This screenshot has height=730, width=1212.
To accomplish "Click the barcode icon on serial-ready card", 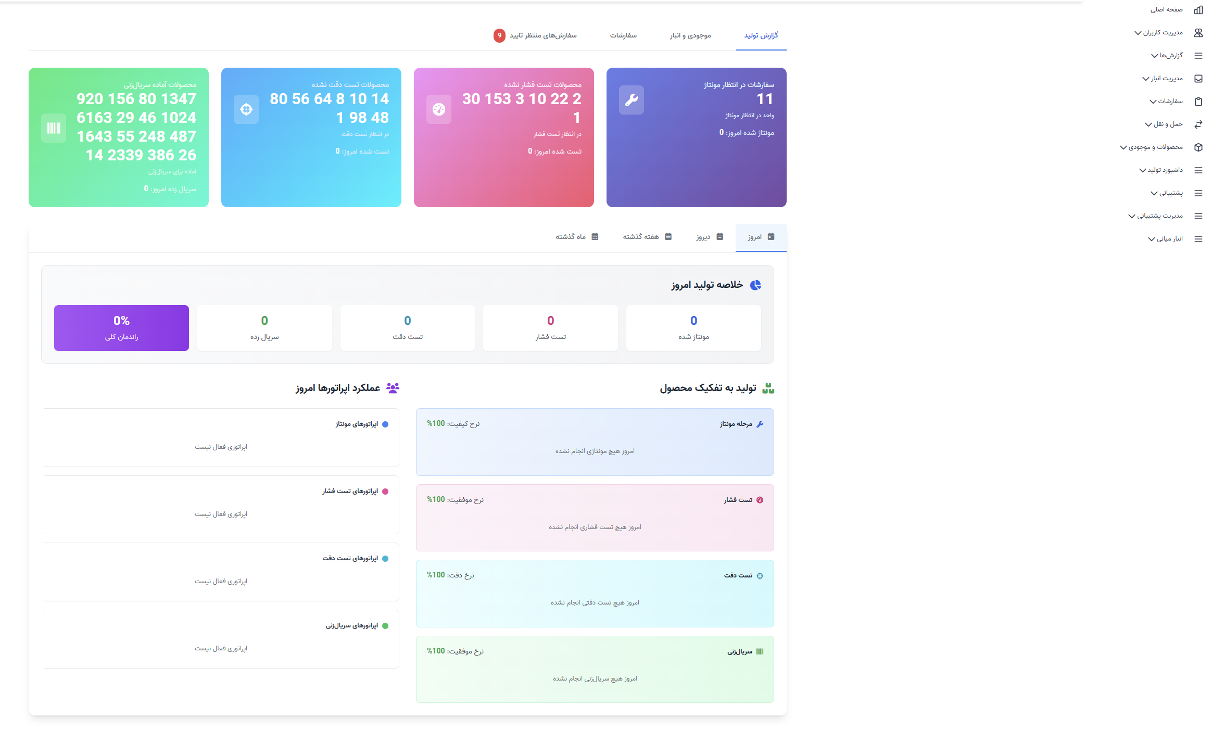I will [54, 128].
